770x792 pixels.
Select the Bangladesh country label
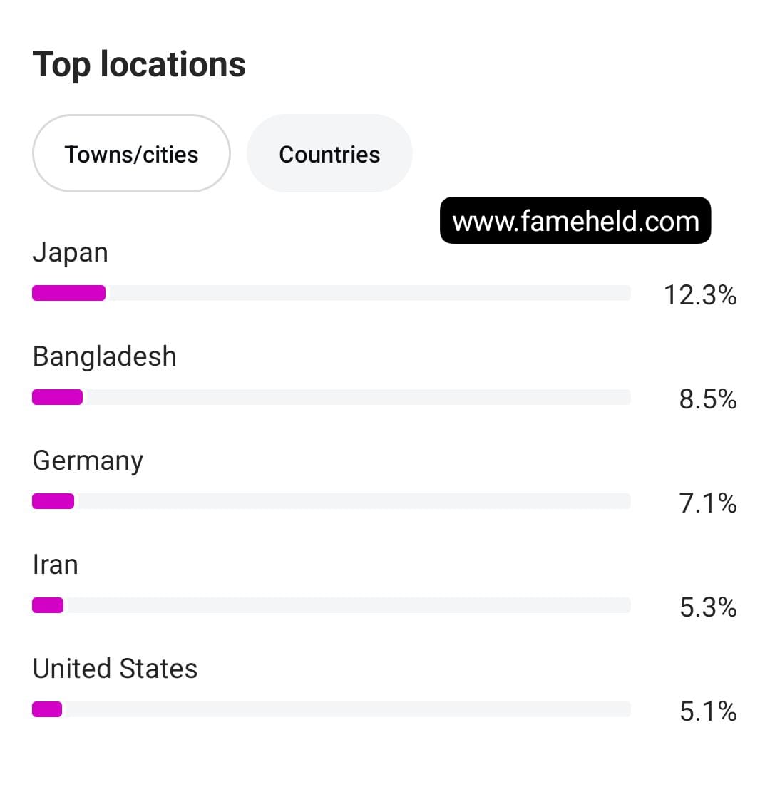105,356
